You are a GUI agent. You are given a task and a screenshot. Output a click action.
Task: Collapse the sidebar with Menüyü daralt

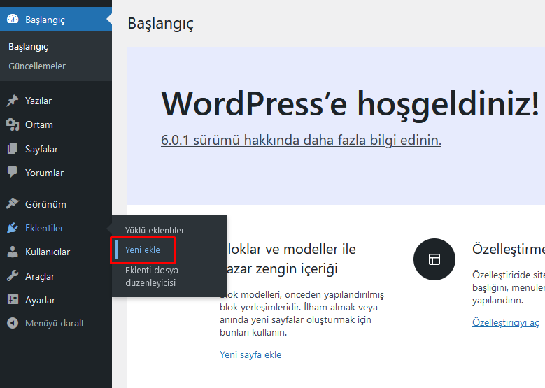pos(55,324)
